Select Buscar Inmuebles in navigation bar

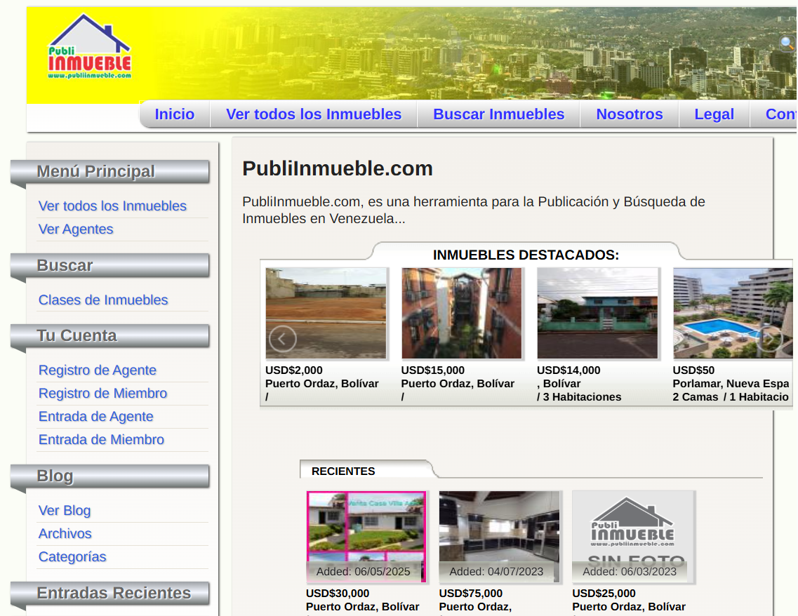[x=498, y=114]
